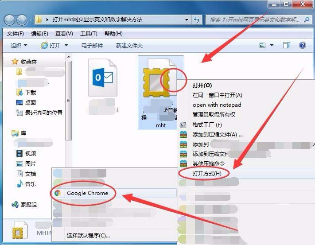
Task: Select 打开方式(H) in context menu
Action: pyautogui.click(x=207, y=173)
